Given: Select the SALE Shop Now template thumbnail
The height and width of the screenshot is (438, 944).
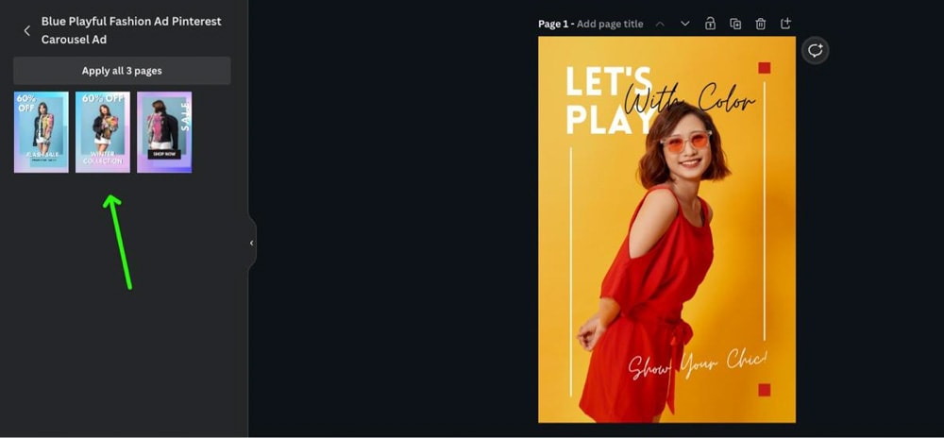Looking at the screenshot, I should 164,132.
